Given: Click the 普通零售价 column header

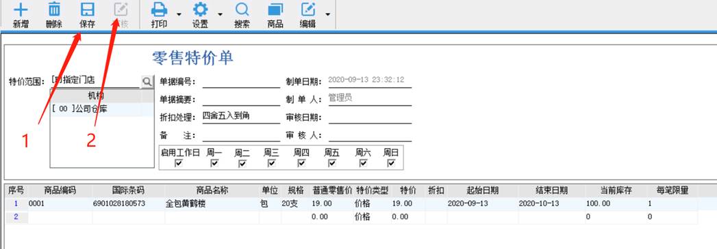Looking at the screenshot, I should [x=332, y=191].
